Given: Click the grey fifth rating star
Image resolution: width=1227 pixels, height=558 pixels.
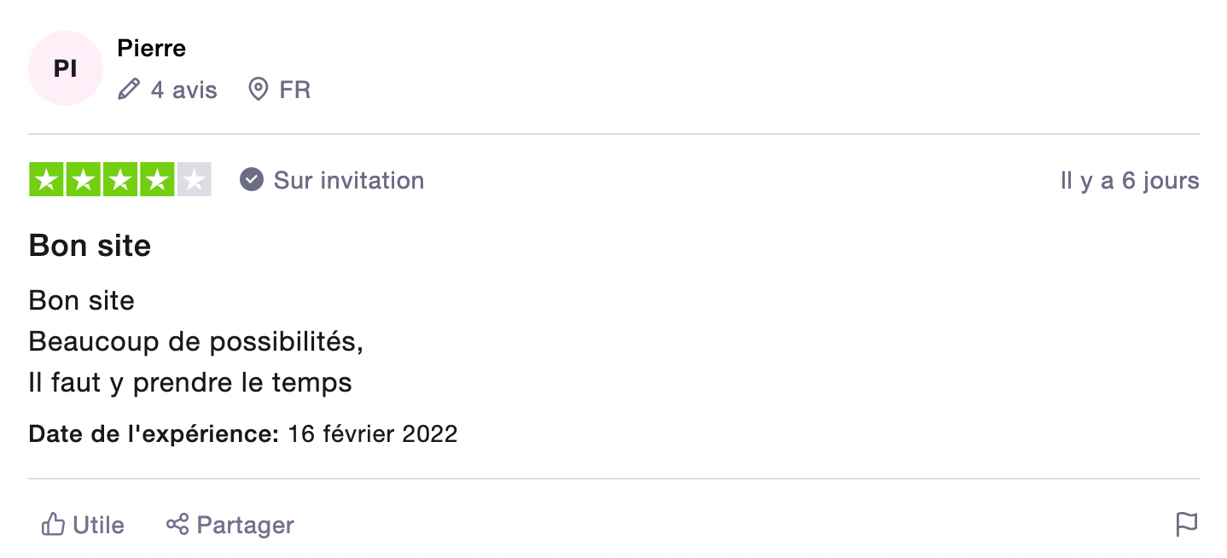Looking at the screenshot, I should 194,180.
